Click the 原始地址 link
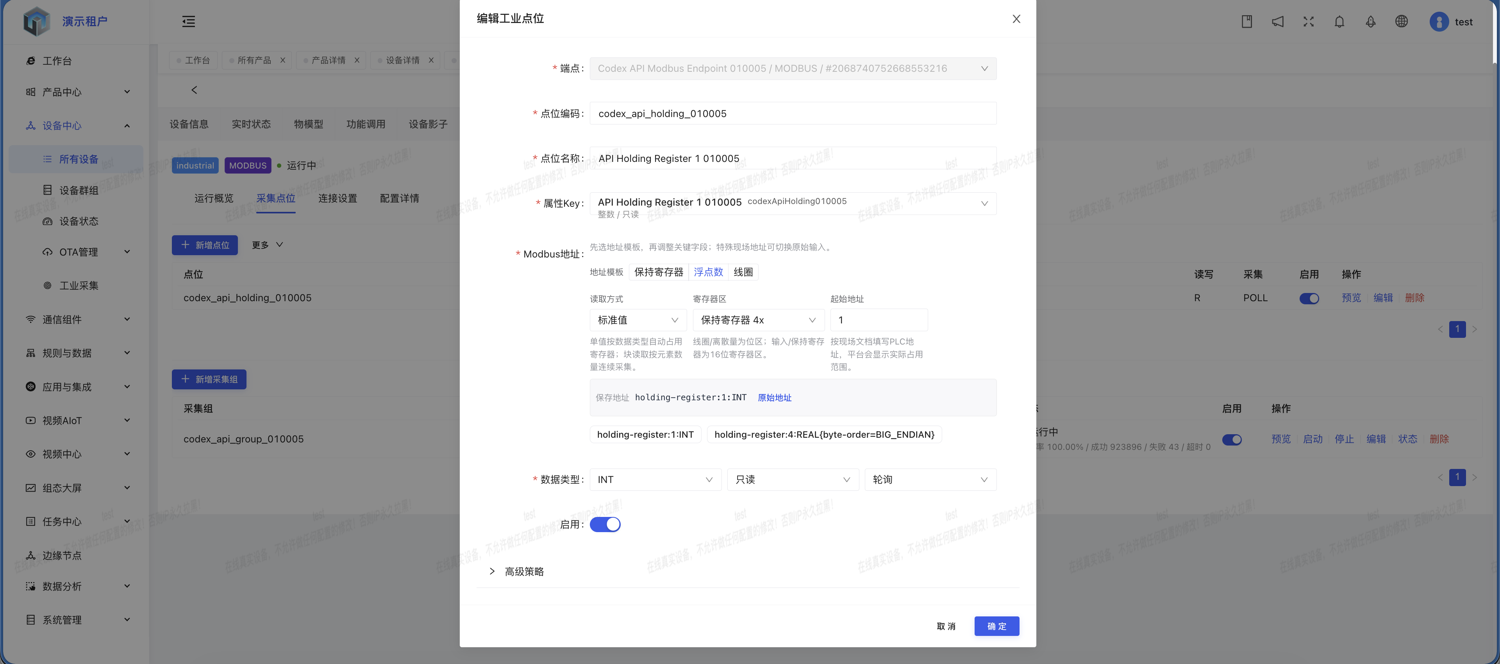 [775, 398]
